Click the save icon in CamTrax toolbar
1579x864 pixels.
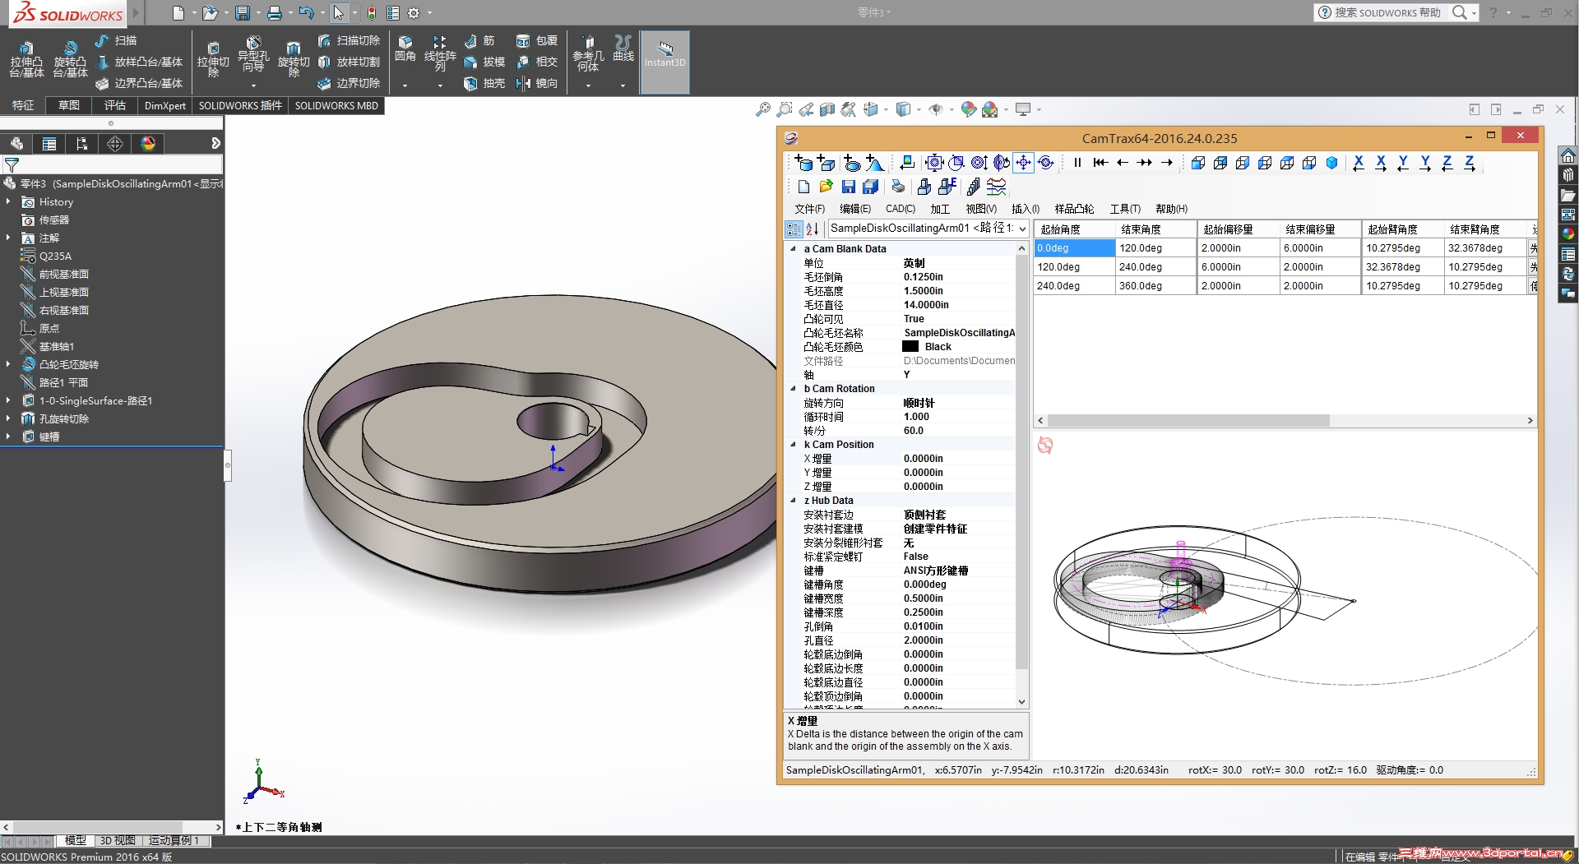pyautogui.click(x=848, y=187)
